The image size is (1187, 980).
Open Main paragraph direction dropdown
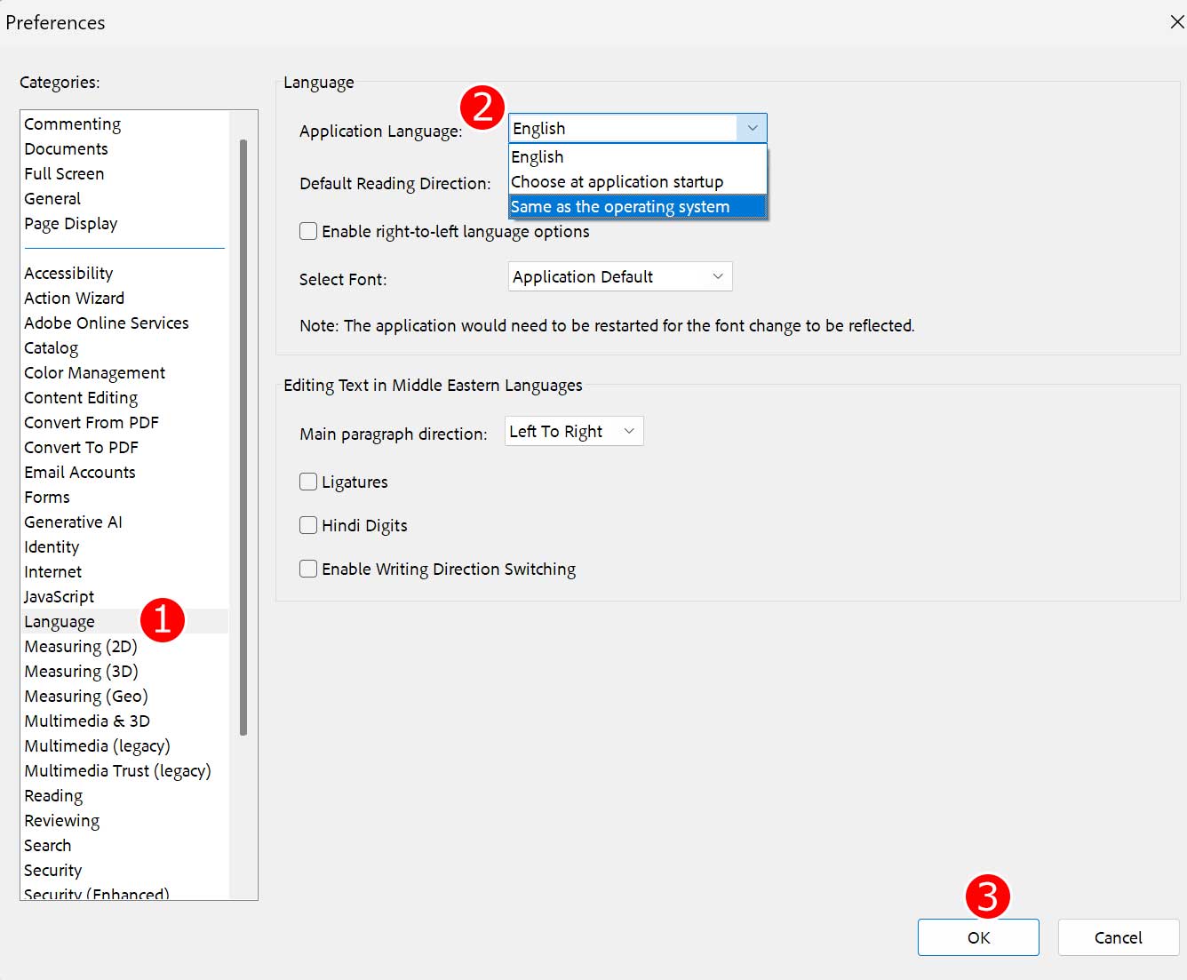[574, 431]
